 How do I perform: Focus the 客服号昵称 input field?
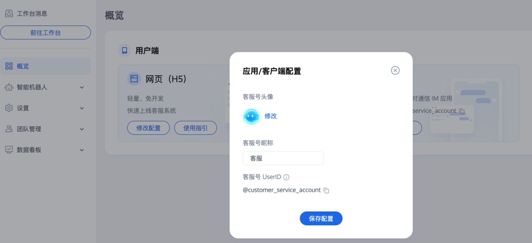[283, 158]
